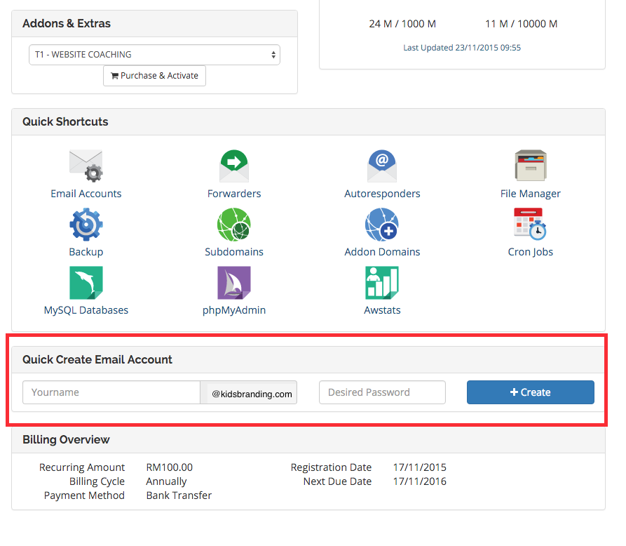Click the Email Accounts text link
This screenshot has height=546, width=626.
coord(86,194)
